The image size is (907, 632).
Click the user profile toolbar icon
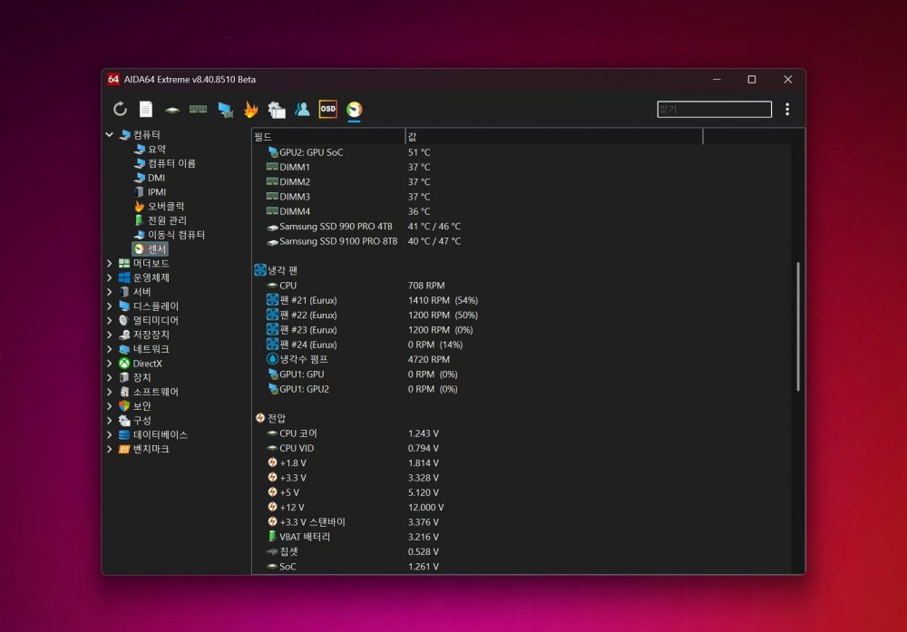tap(302, 109)
